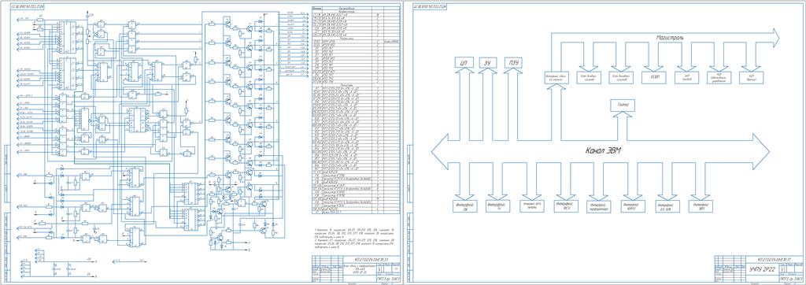The width and height of the screenshot is (806, 285).
Task: Click the УЧПУ 2Р22 title block text
Action: pyautogui.click(x=761, y=268)
